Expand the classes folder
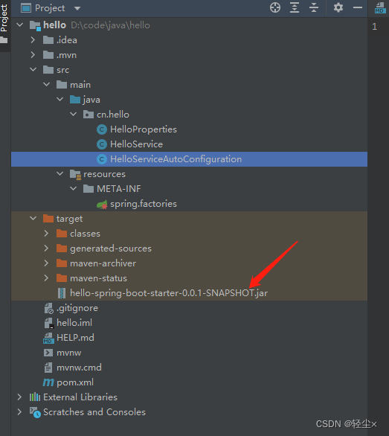Image resolution: width=389 pixels, height=436 pixels. (x=46, y=234)
